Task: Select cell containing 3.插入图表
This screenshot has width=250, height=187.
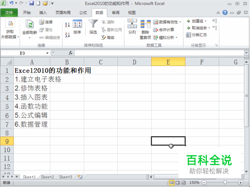Action: click(32, 97)
